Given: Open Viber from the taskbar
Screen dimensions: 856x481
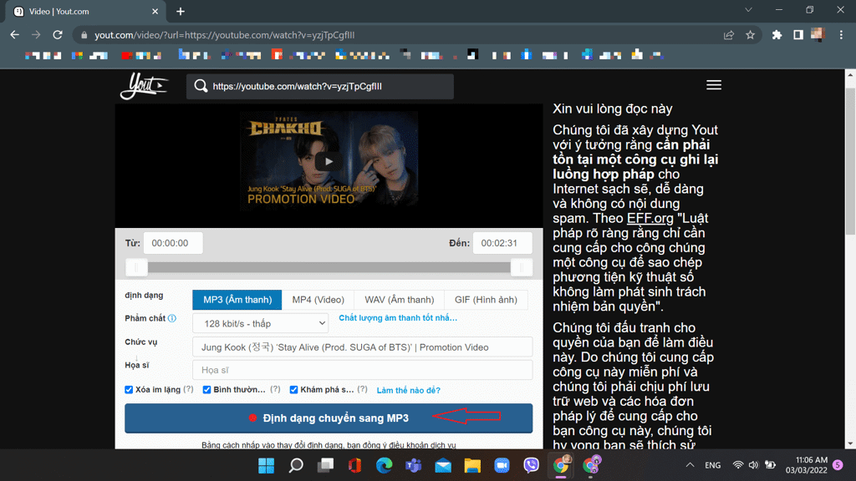Looking at the screenshot, I should [531, 466].
